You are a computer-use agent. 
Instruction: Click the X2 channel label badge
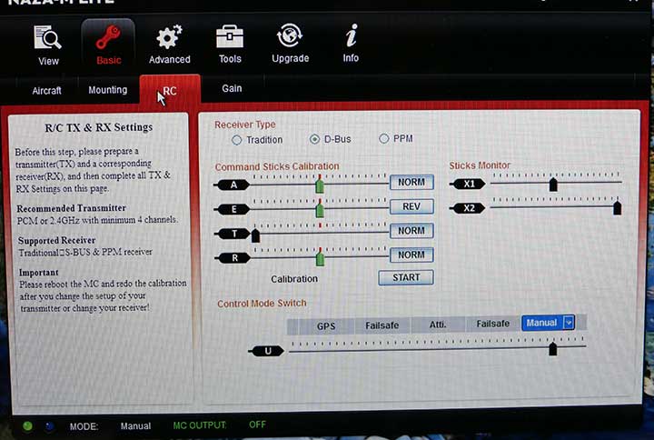point(469,208)
